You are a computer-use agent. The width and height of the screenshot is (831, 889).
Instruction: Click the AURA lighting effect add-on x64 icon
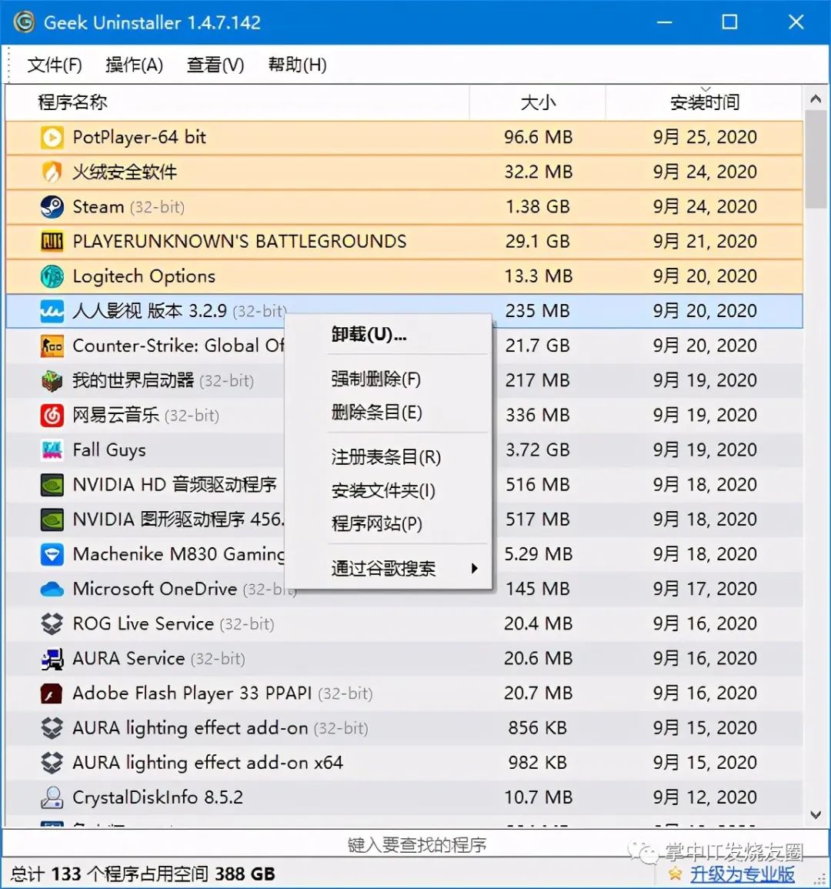[52, 763]
